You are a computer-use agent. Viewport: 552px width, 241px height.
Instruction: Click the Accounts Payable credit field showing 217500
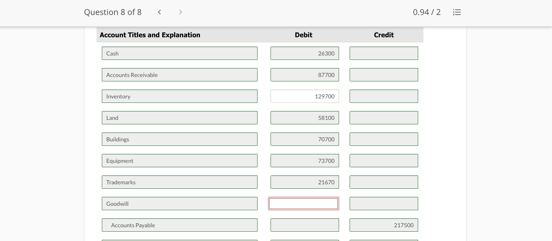[x=384, y=225]
